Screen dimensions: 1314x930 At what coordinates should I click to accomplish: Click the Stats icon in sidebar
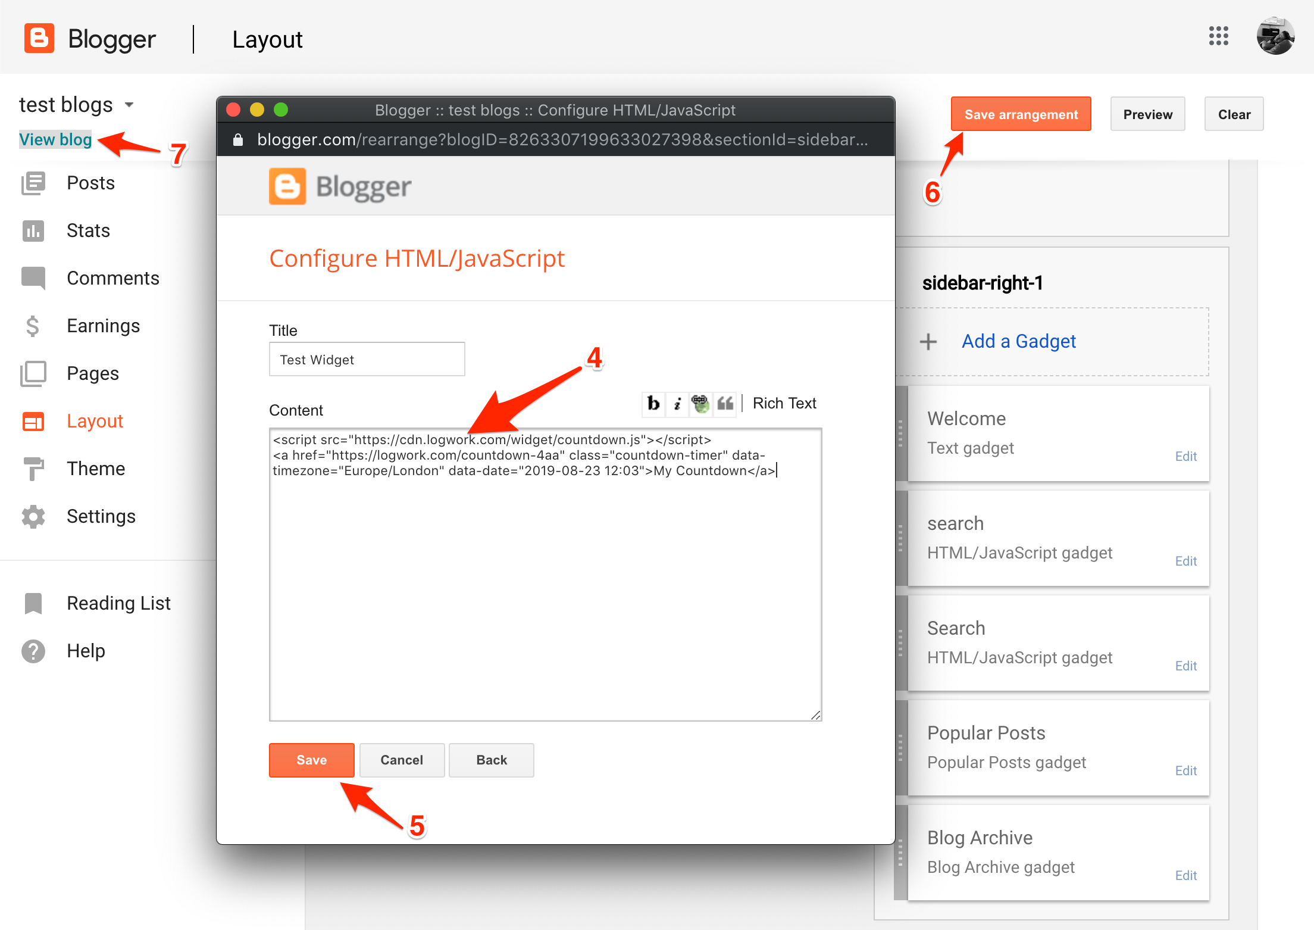[31, 232]
